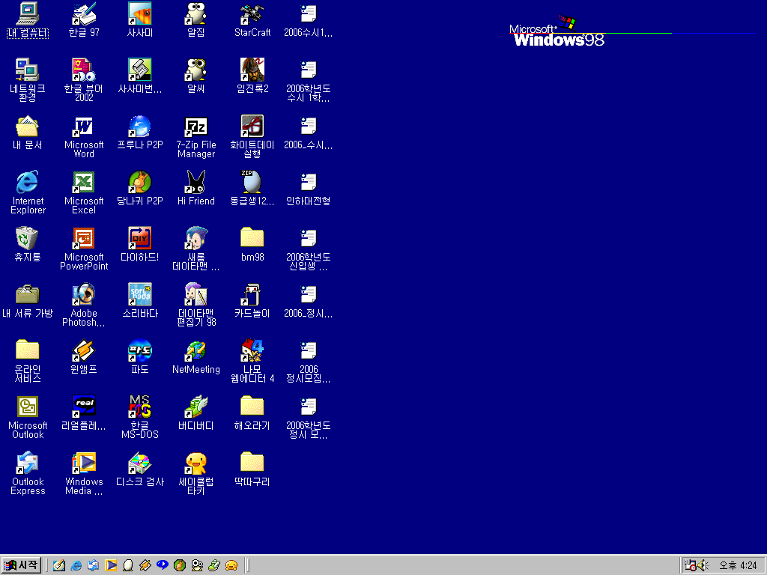
Task: Select the 임진록2 game shortcut
Action: pyautogui.click(x=252, y=76)
